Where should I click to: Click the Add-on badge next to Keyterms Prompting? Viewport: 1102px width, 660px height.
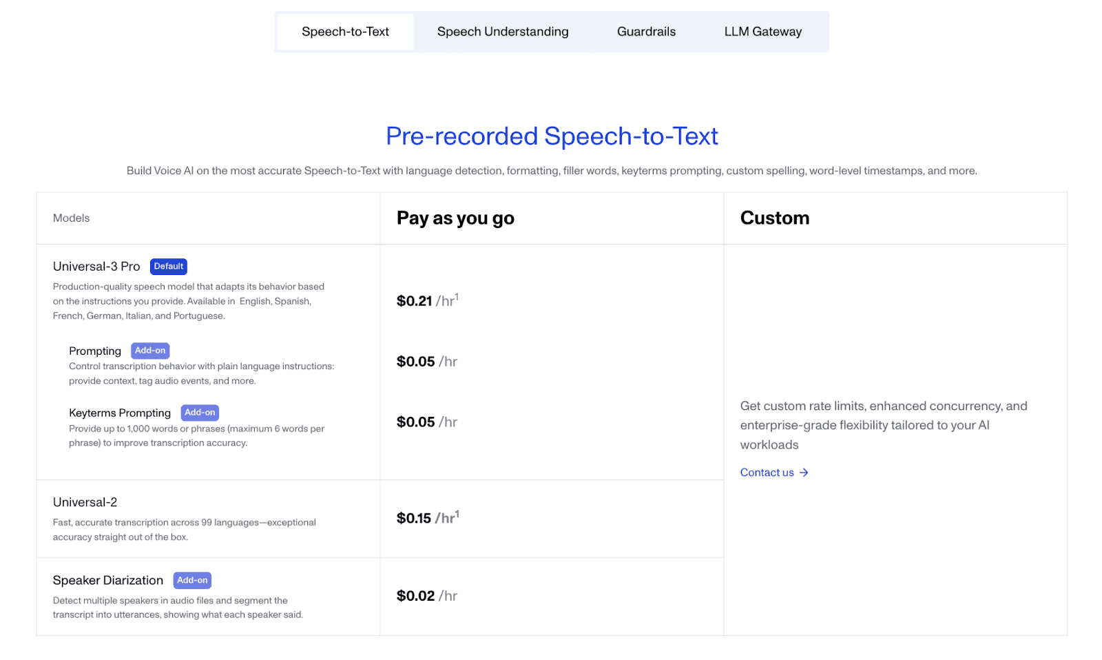(x=200, y=413)
